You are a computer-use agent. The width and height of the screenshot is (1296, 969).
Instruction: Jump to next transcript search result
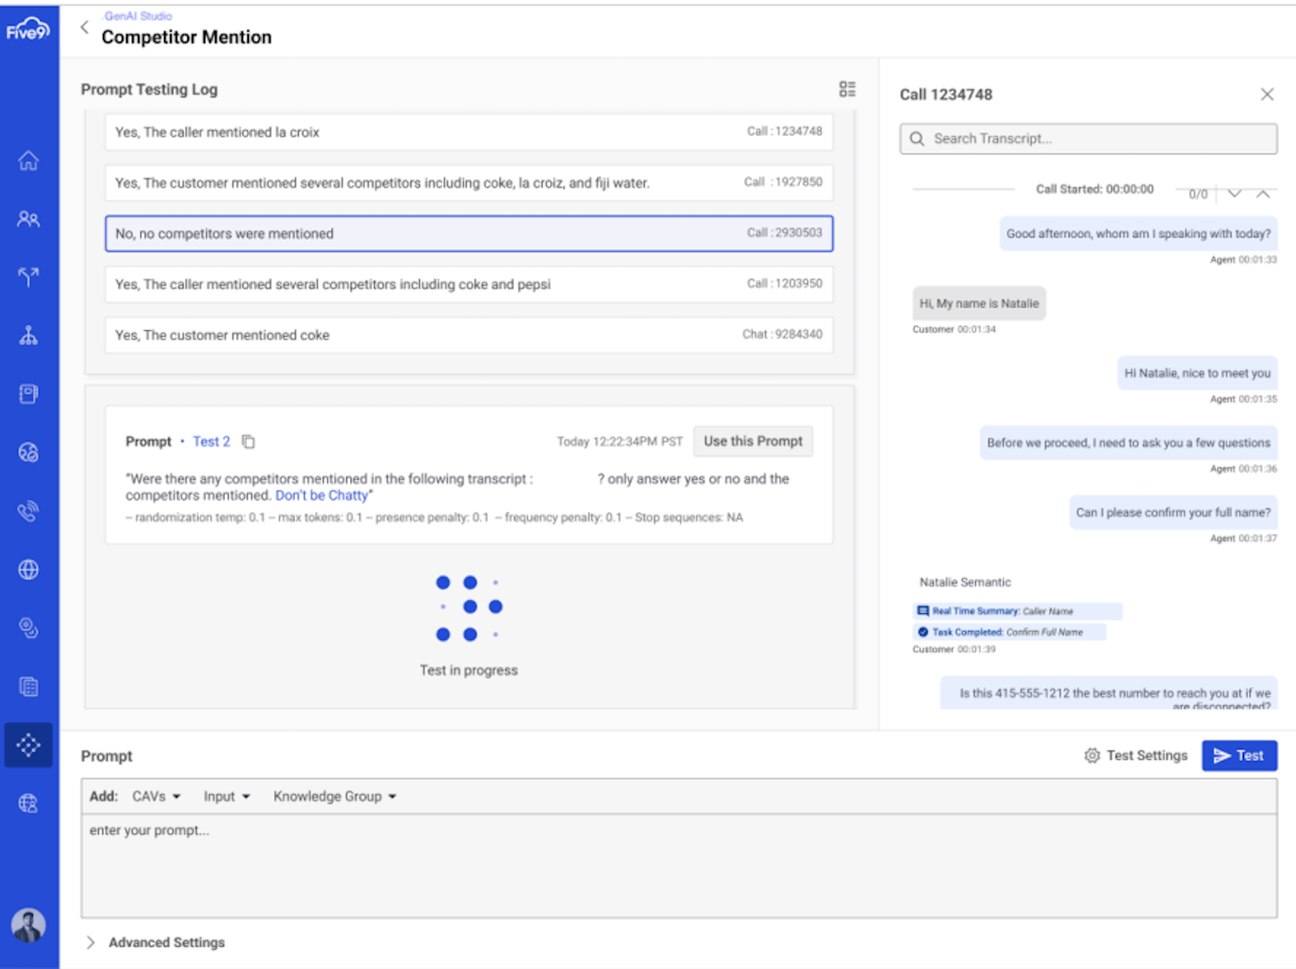point(1234,193)
